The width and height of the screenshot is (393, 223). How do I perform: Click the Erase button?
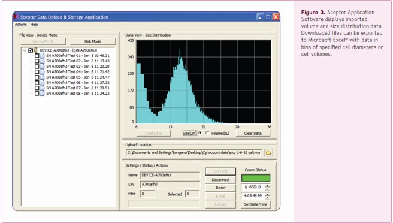pos(220,196)
